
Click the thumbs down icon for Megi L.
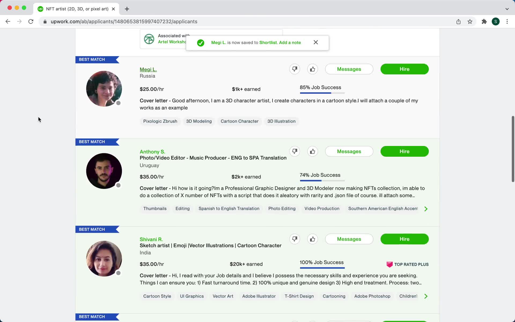coord(295,69)
